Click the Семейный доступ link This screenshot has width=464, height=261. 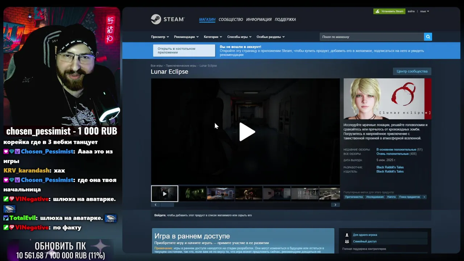(365, 241)
